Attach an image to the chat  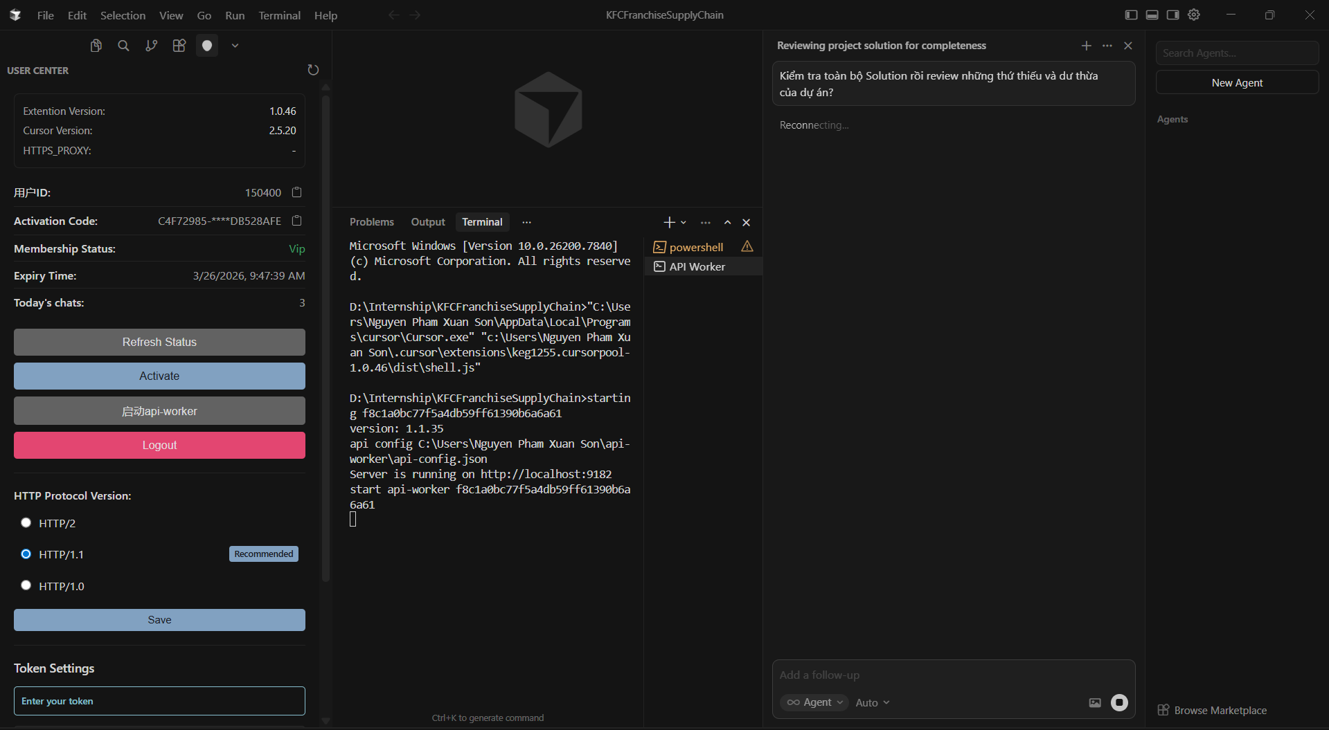tap(1095, 702)
